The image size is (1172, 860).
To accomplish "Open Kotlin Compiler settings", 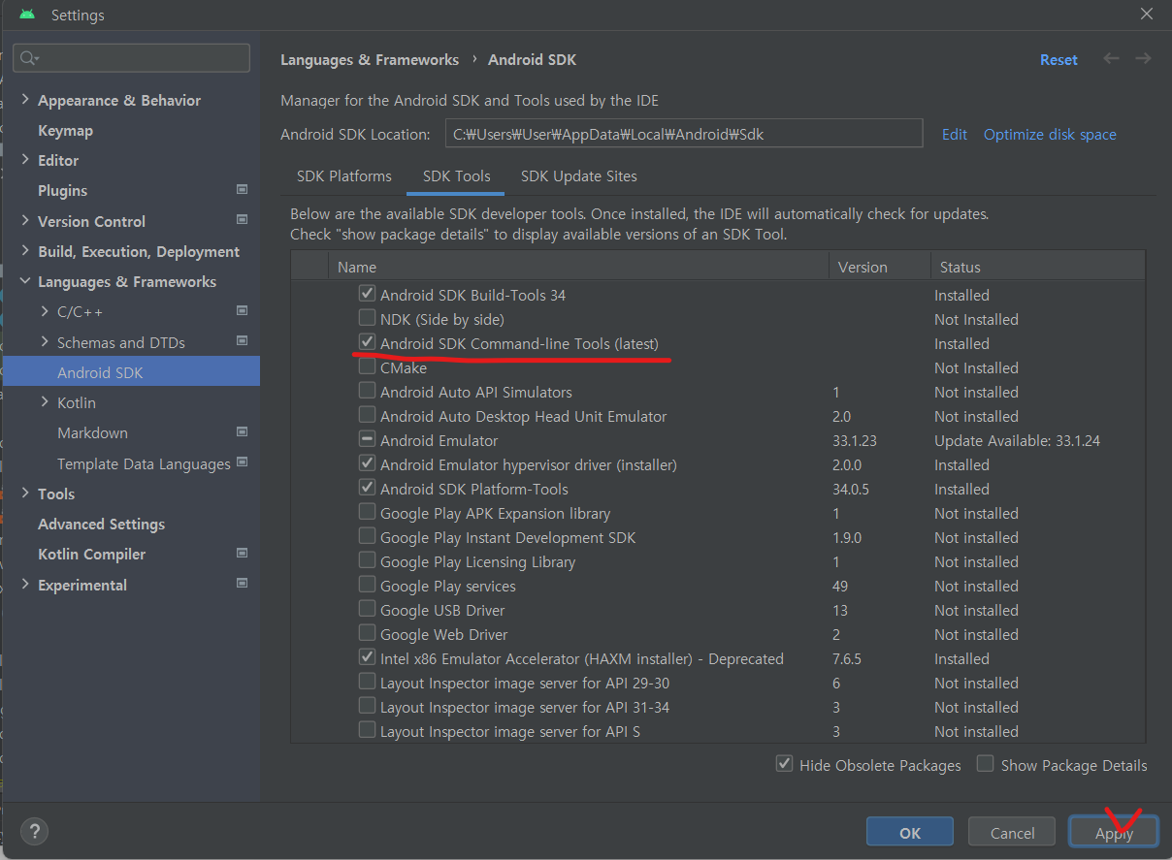I will click(91, 555).
